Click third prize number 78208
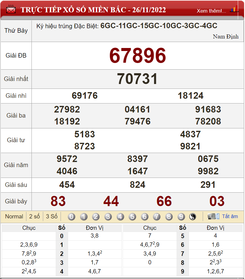245x279 pixels. [208, 121]
